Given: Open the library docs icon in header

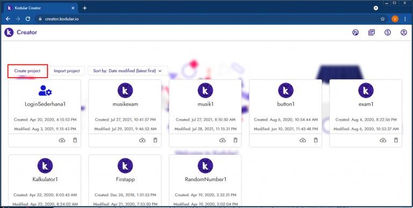Looking at the screenshot, I should (x=372, y=33).
